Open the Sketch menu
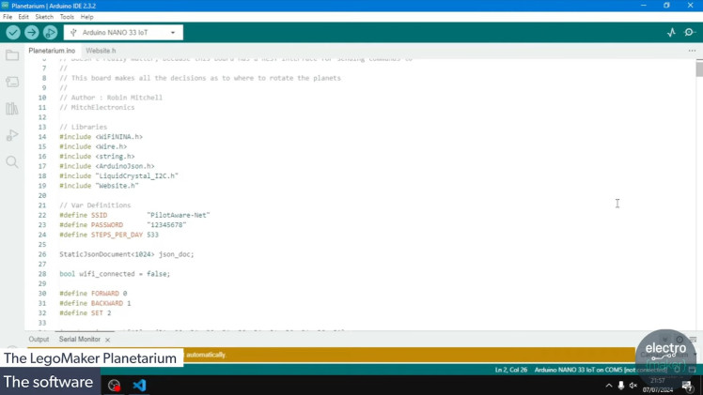This screenshot has height=395, width=703. [44, 17]
